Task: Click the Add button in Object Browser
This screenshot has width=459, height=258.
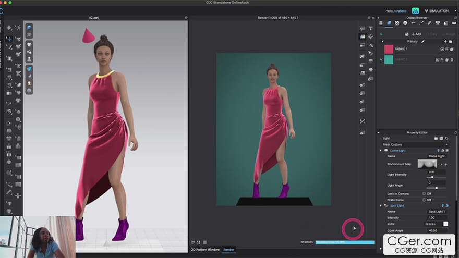Action: pos(416,34)
